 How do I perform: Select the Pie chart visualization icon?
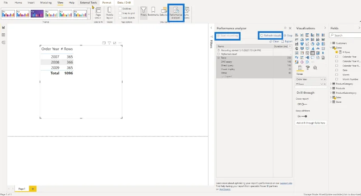click(313, 44)
